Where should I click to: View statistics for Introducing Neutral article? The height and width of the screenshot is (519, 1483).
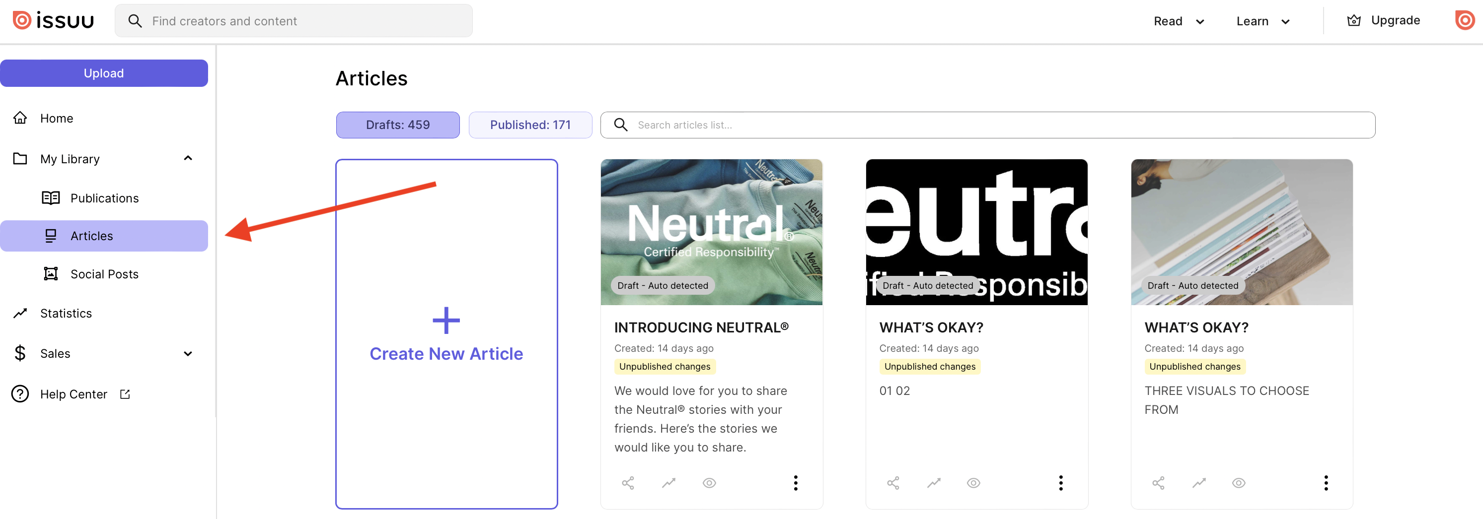(x=668, y=483)
